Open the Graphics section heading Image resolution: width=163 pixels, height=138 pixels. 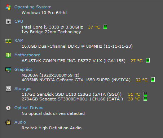coord(23,69)
